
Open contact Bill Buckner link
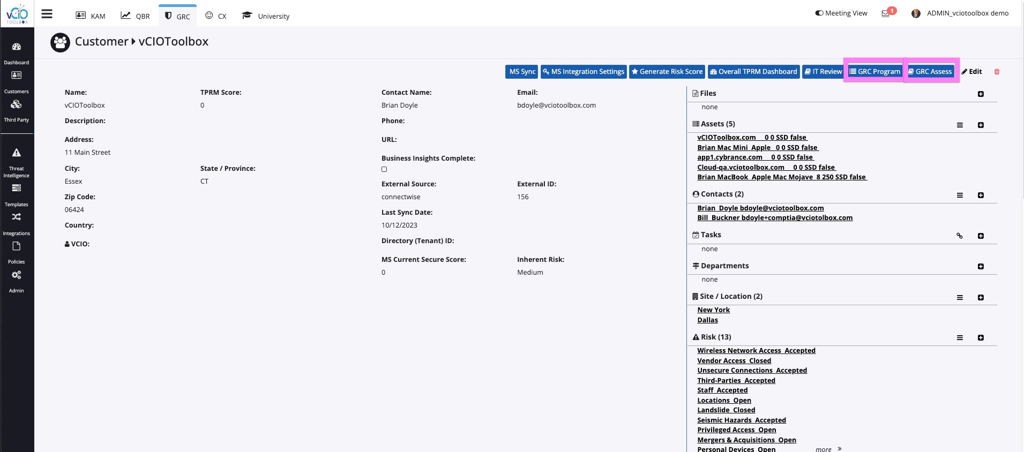[x=775, y=218]
